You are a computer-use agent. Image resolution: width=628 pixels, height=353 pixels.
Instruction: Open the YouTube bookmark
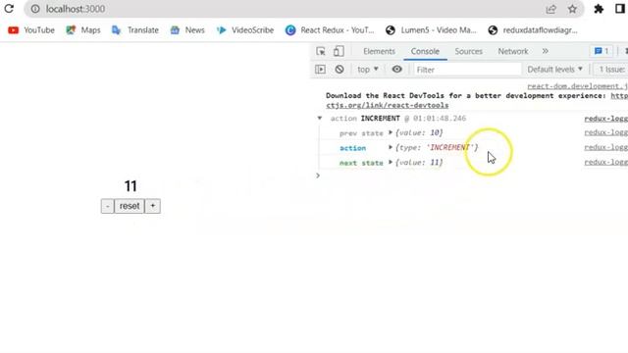pyautogui.click(x=31, y=30)
